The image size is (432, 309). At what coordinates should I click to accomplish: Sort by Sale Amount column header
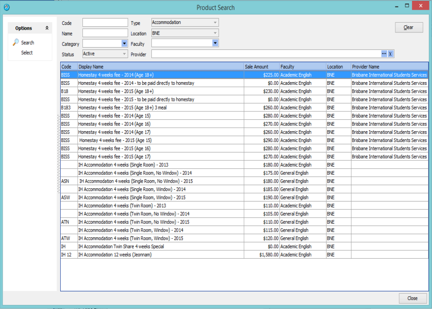[x=261, y=66]
